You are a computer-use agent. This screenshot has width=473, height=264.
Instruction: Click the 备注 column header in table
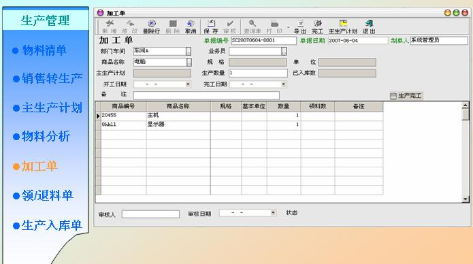[359, 106]
